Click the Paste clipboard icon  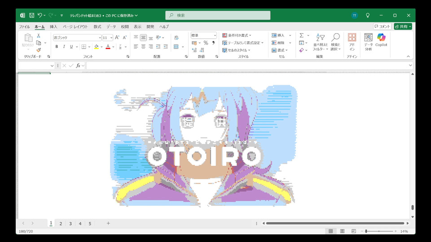[28, 38]
